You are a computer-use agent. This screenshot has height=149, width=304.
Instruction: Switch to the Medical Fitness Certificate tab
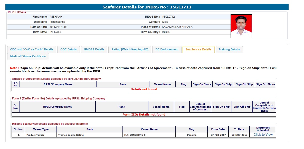(x=28, y=56)
